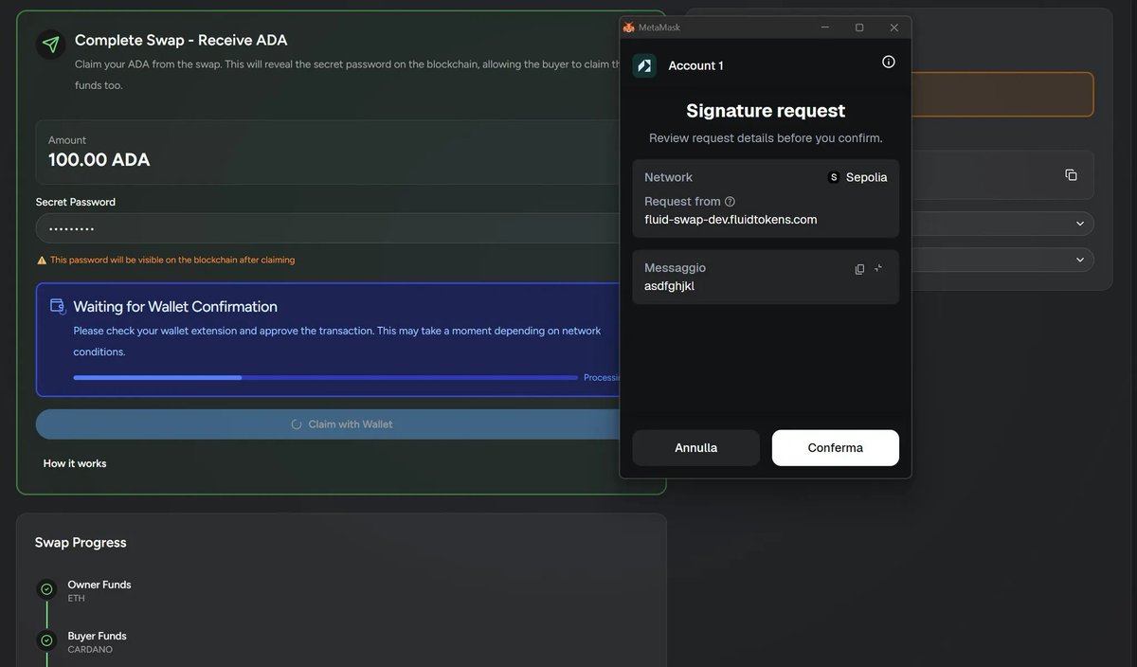
Task: Click the copy icon in right side panel
Action: [x=1071, y=174]
